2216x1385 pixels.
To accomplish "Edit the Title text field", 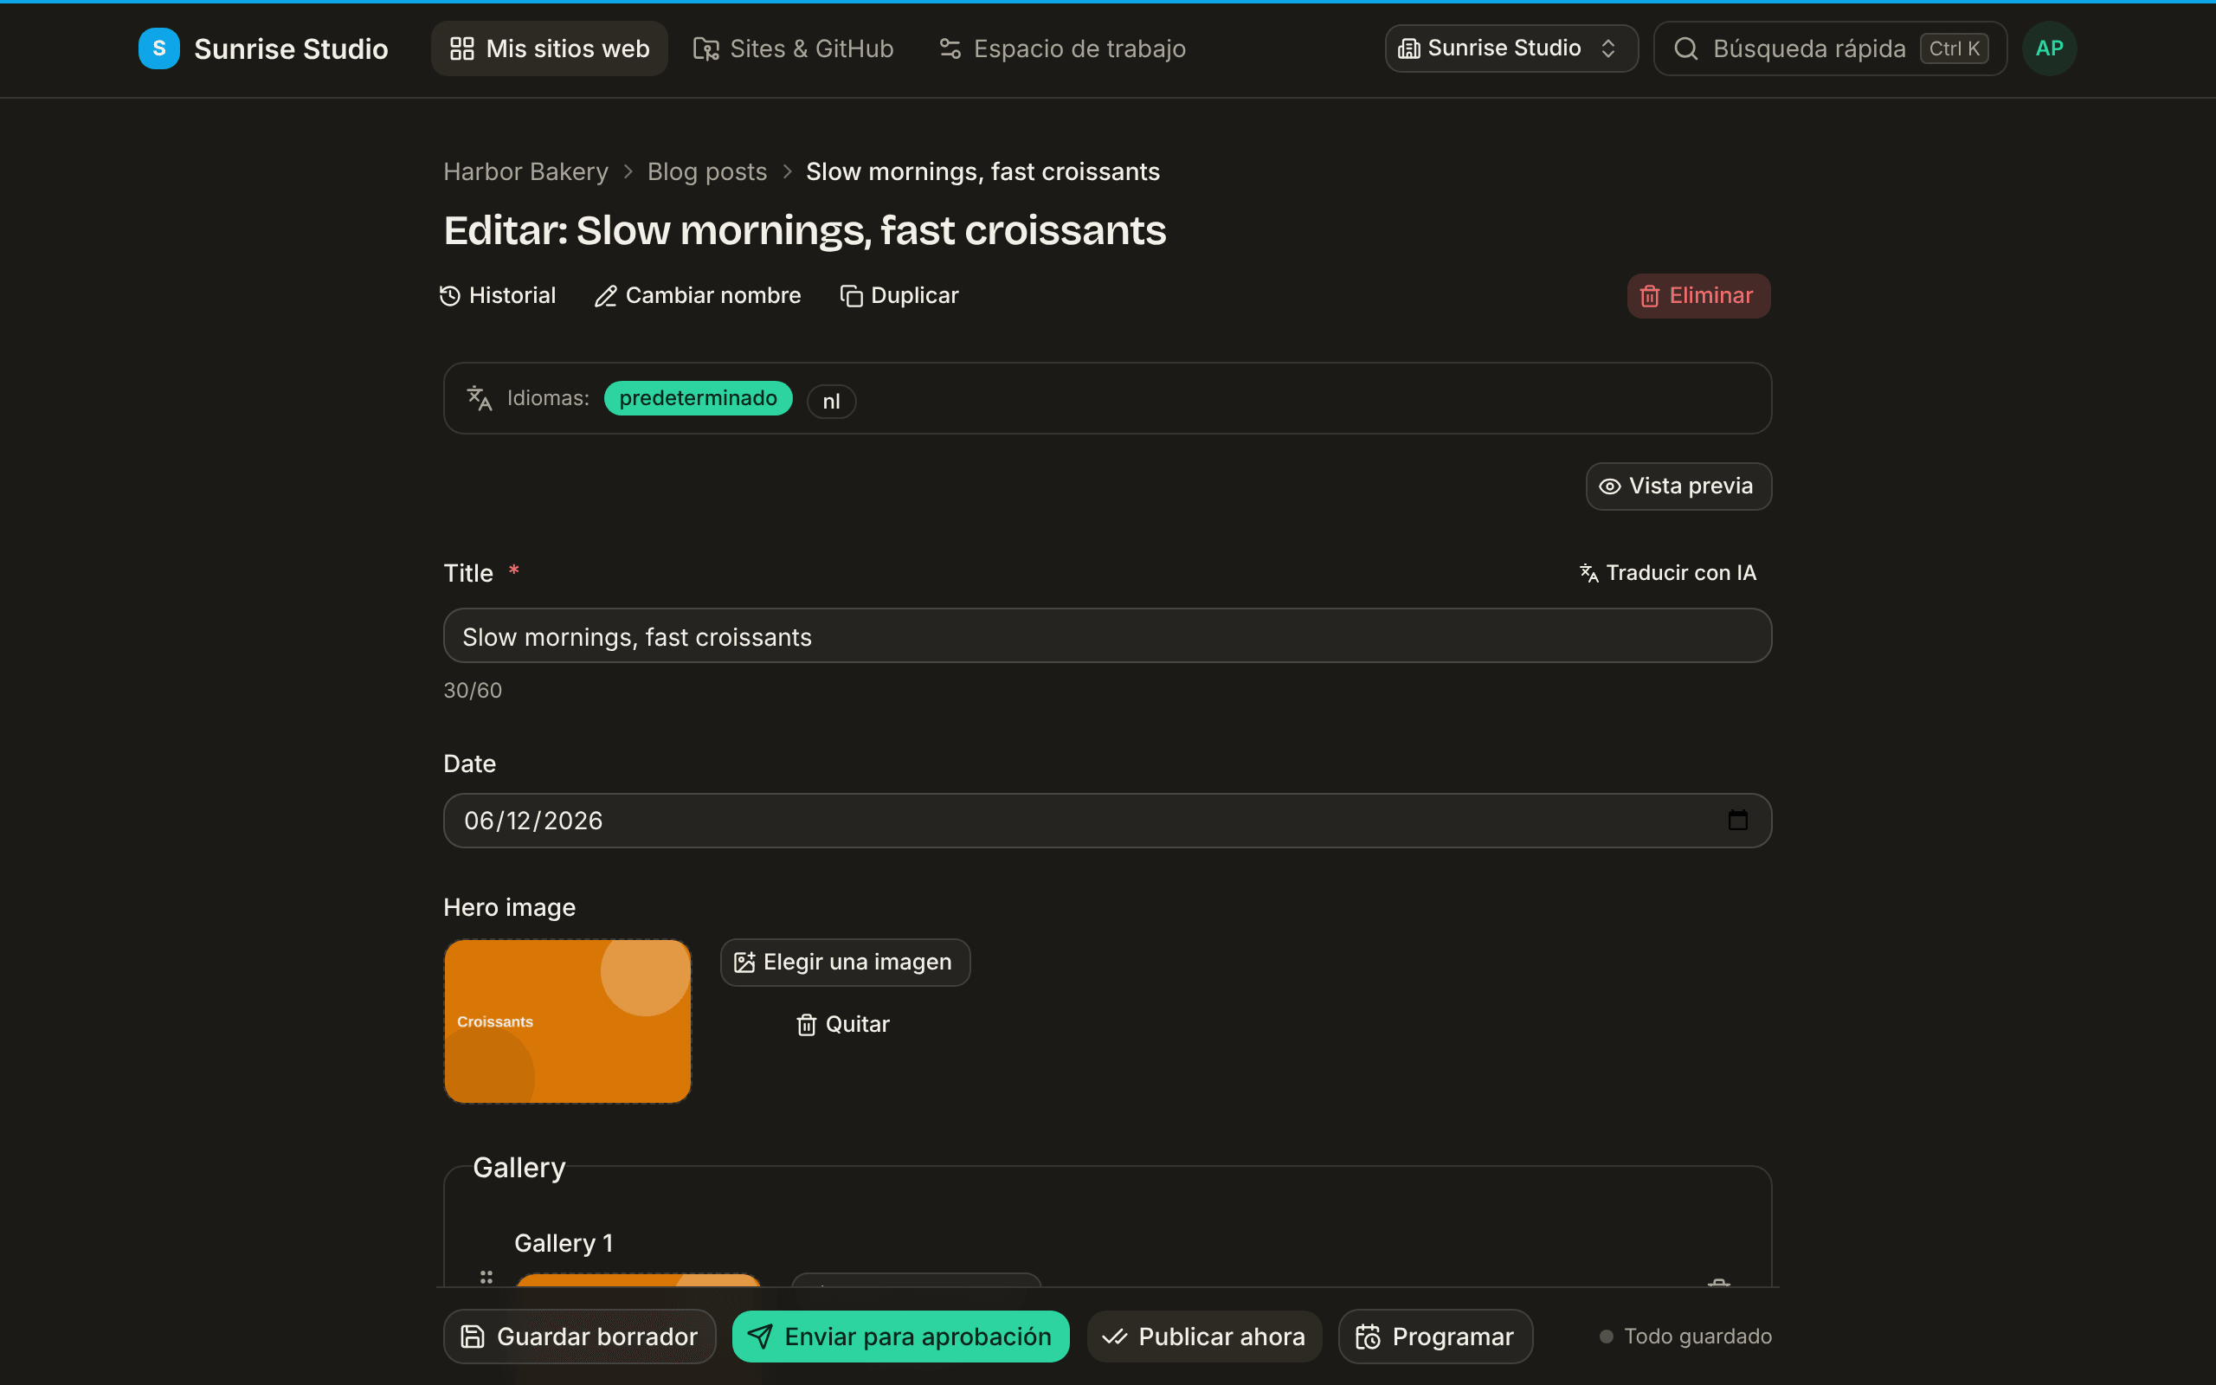I will click(1107, 635).
